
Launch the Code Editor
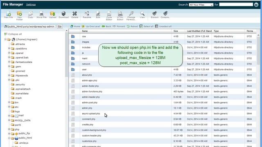(x=109, y=16)
